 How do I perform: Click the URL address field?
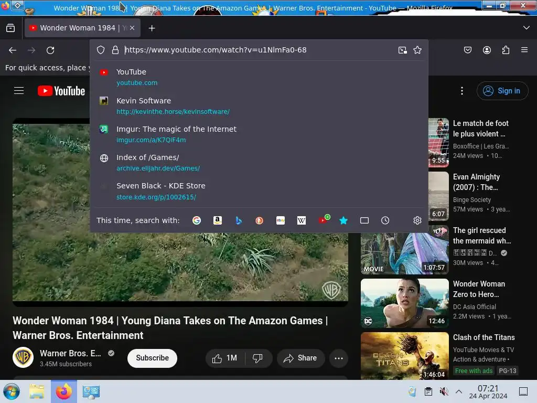click(259, 50)
